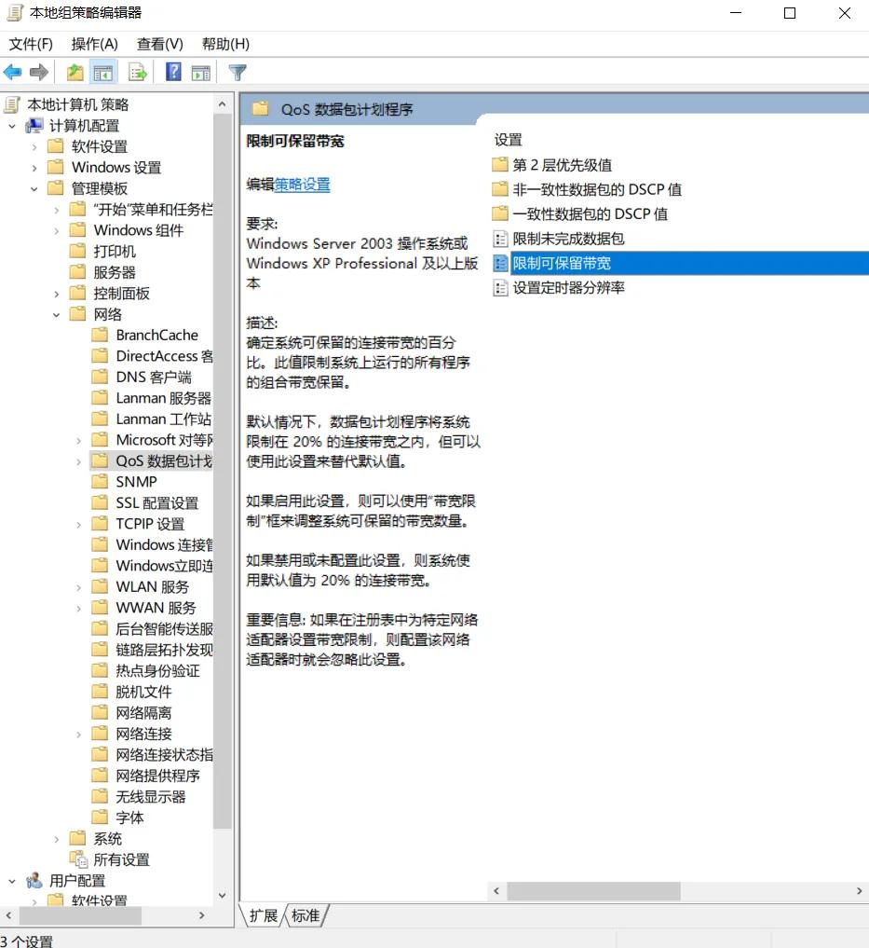The height and width of the screenshot is (948, 869).
Task: Expand the 用户配置 tree node
Action: (x=12, y=880)
